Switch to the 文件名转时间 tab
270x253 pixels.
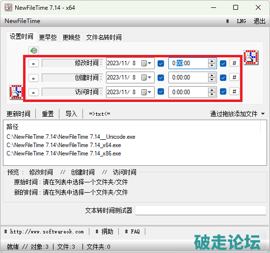click(104, 37)
